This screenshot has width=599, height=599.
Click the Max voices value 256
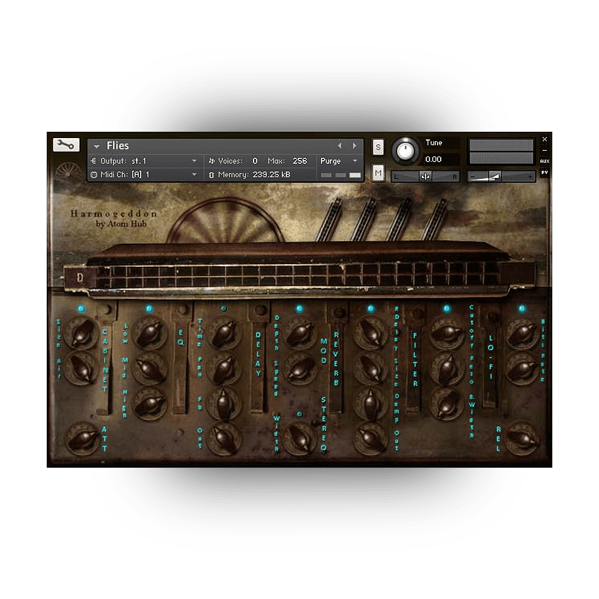tap(299, 161)
